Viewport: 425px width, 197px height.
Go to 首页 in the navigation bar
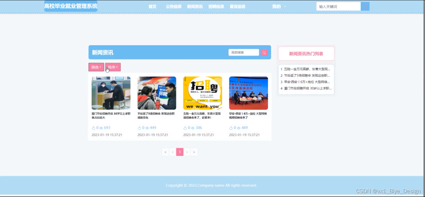click(152, 7)
